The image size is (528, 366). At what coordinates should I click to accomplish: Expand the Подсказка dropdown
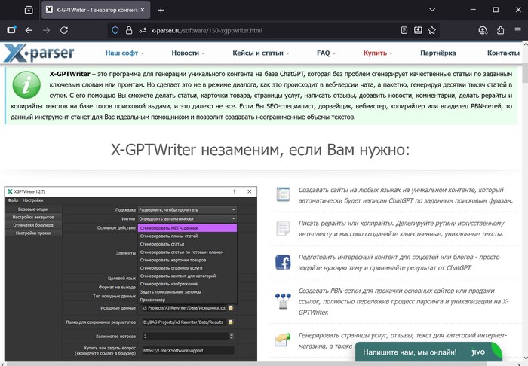[x=187, y=209]
